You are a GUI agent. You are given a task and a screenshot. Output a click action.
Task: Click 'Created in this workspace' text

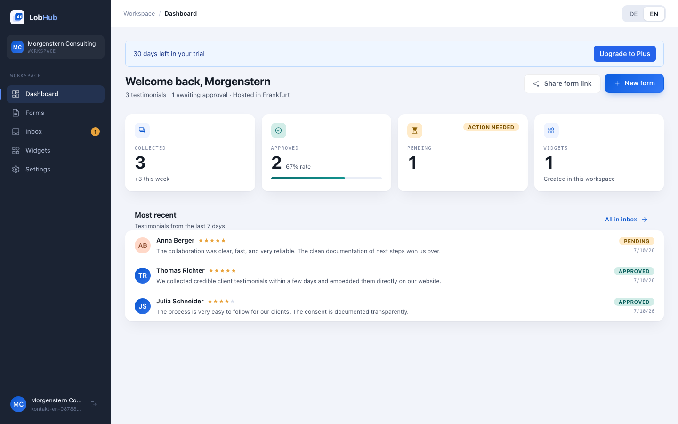pyautogui.click(x=579, y=179)
